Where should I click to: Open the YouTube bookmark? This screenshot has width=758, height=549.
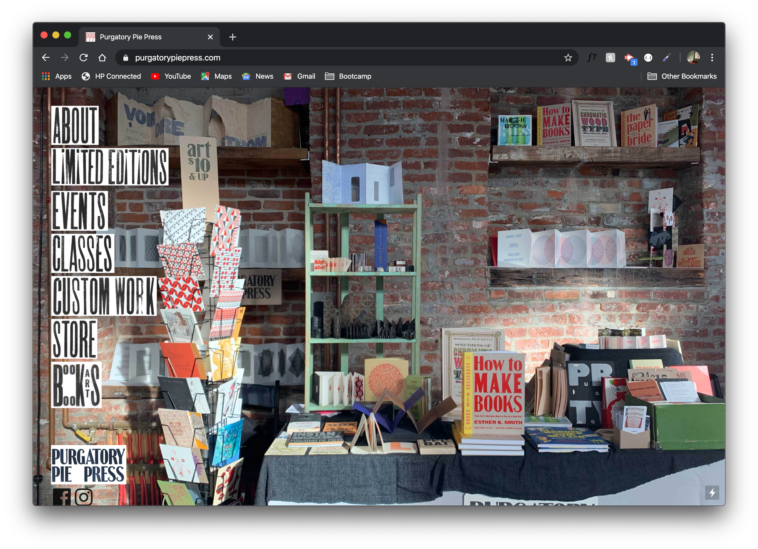171,76
